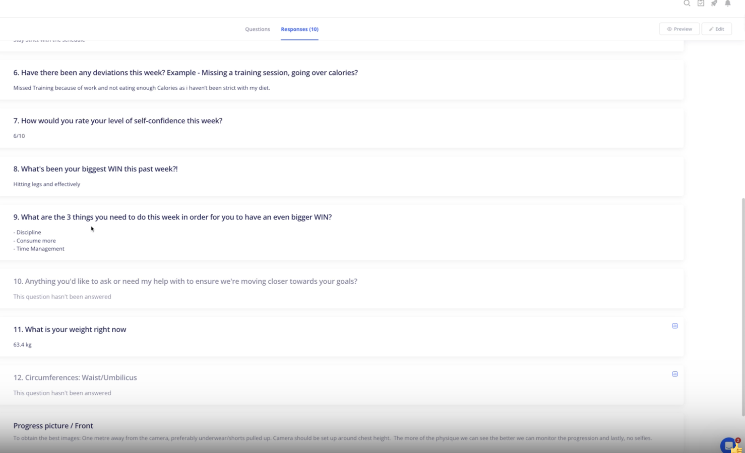Click question 6 deviations heading
This screenshot has height=453, width=745.
(x=185, y=72)
